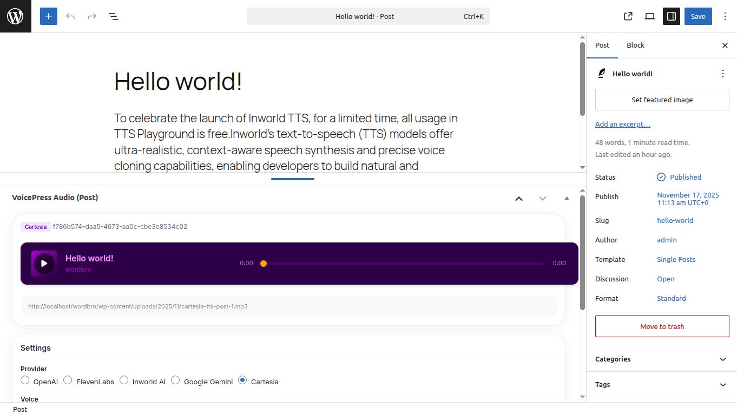The image size is (737, 414).
Task: Click the Hello world! post title
Action: pyautogui.click(x=178, y=81)
